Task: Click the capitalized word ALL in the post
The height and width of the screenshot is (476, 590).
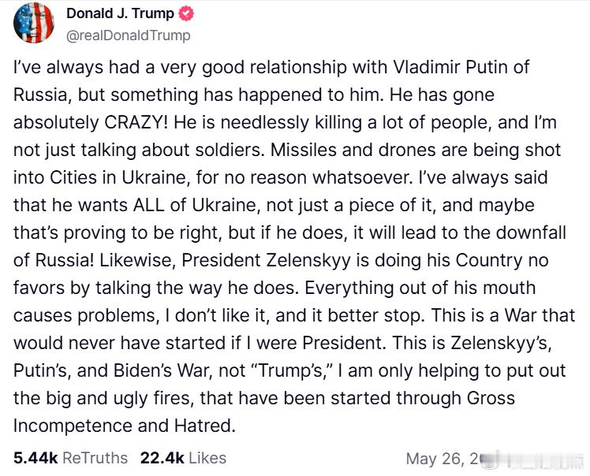Action: 148,205
